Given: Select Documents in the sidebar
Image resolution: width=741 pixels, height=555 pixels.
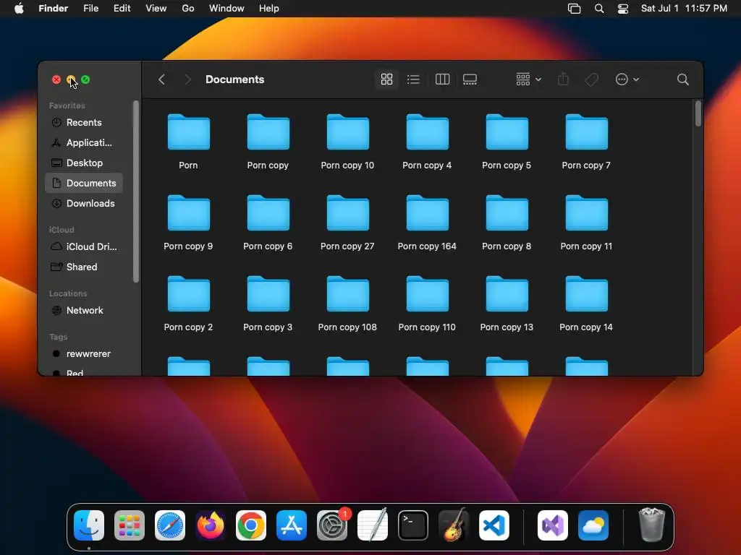Looking at the screenshot, I should coord(84,183).
